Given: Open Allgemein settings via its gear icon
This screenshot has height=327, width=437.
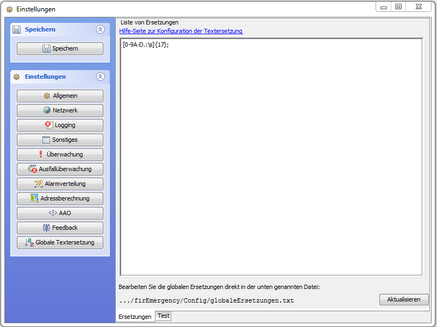Looking at the screenshot, I should 47,96.
